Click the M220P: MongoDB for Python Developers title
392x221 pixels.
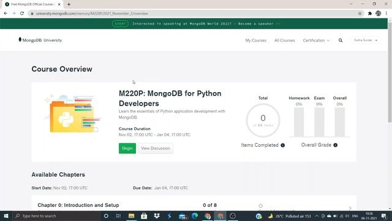pos(170,98)
